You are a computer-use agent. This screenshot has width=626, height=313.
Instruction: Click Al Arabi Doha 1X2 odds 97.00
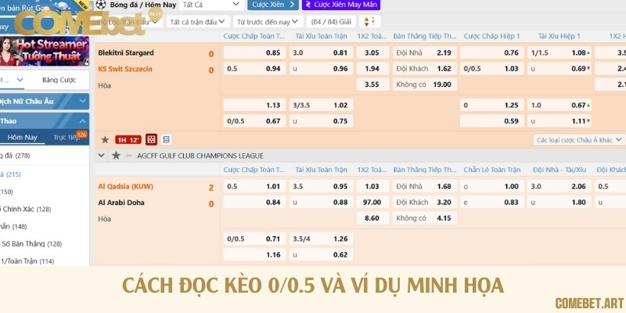pos(373,203)
